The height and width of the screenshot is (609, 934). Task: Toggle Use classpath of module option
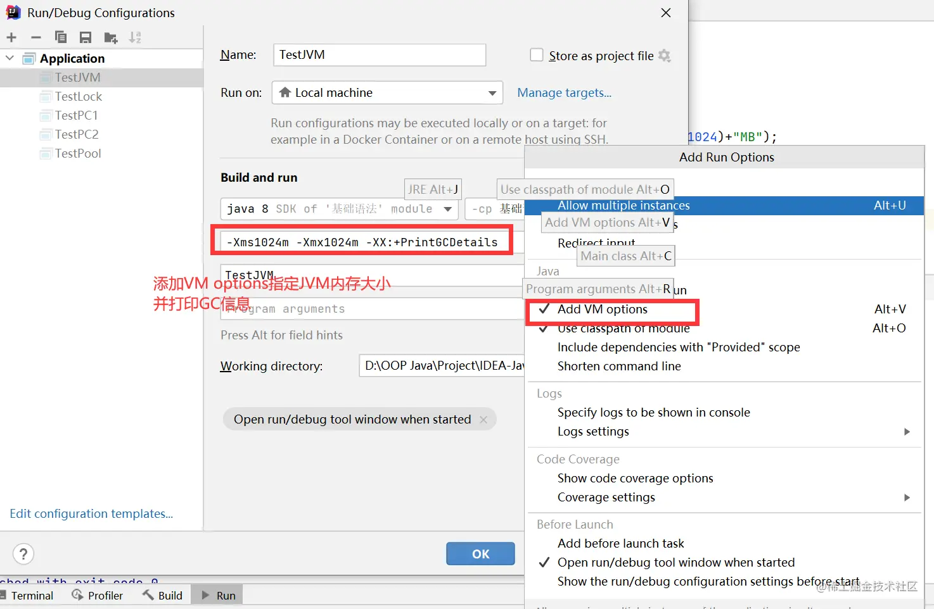tap(724, 328)
